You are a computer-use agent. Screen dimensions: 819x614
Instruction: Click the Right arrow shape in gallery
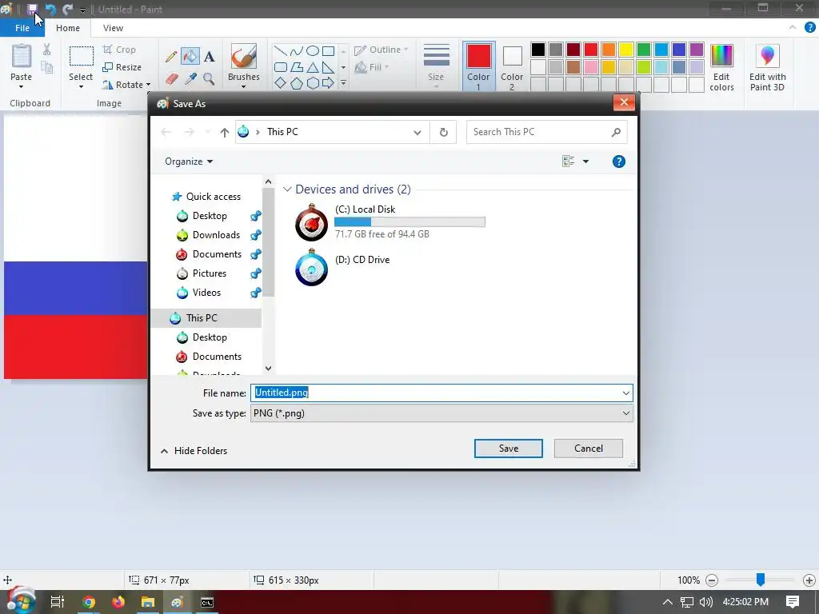[x=328, y=82]
